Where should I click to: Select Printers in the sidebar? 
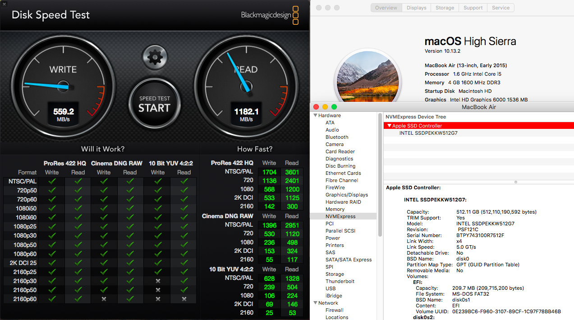[x=335, y=245]
